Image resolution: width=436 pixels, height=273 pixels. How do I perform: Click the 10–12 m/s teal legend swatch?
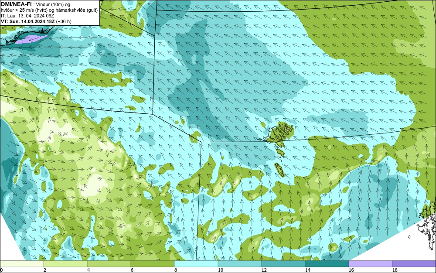[x=240, y=264]
